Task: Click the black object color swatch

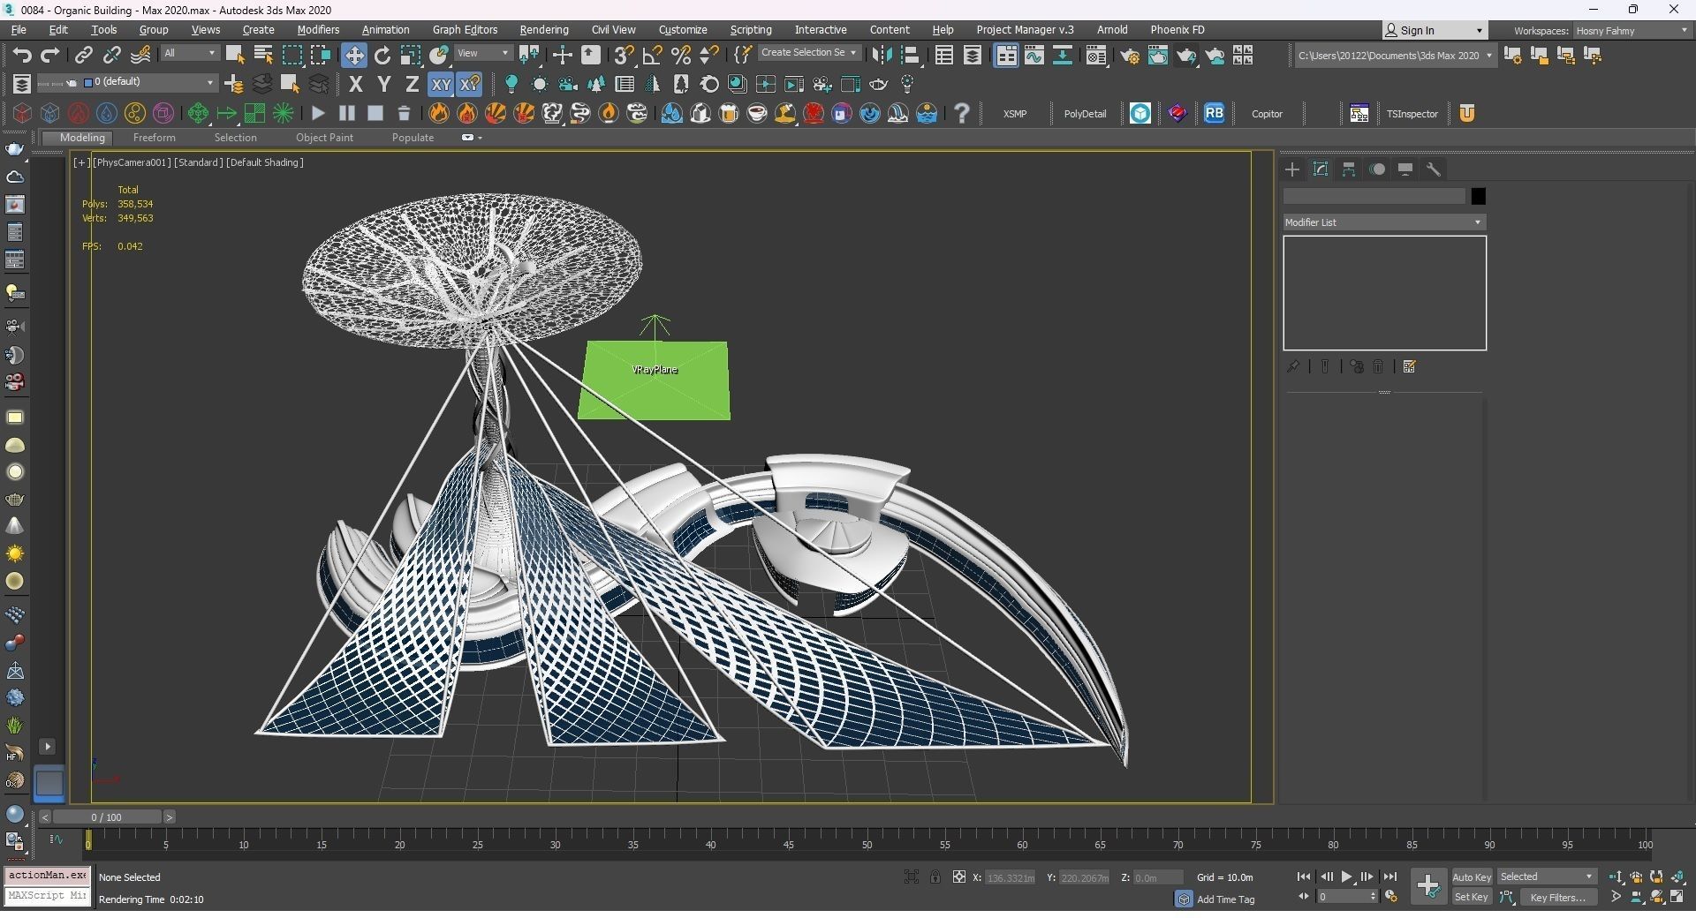Action: pyautogui.click(x=1478, y=196)
